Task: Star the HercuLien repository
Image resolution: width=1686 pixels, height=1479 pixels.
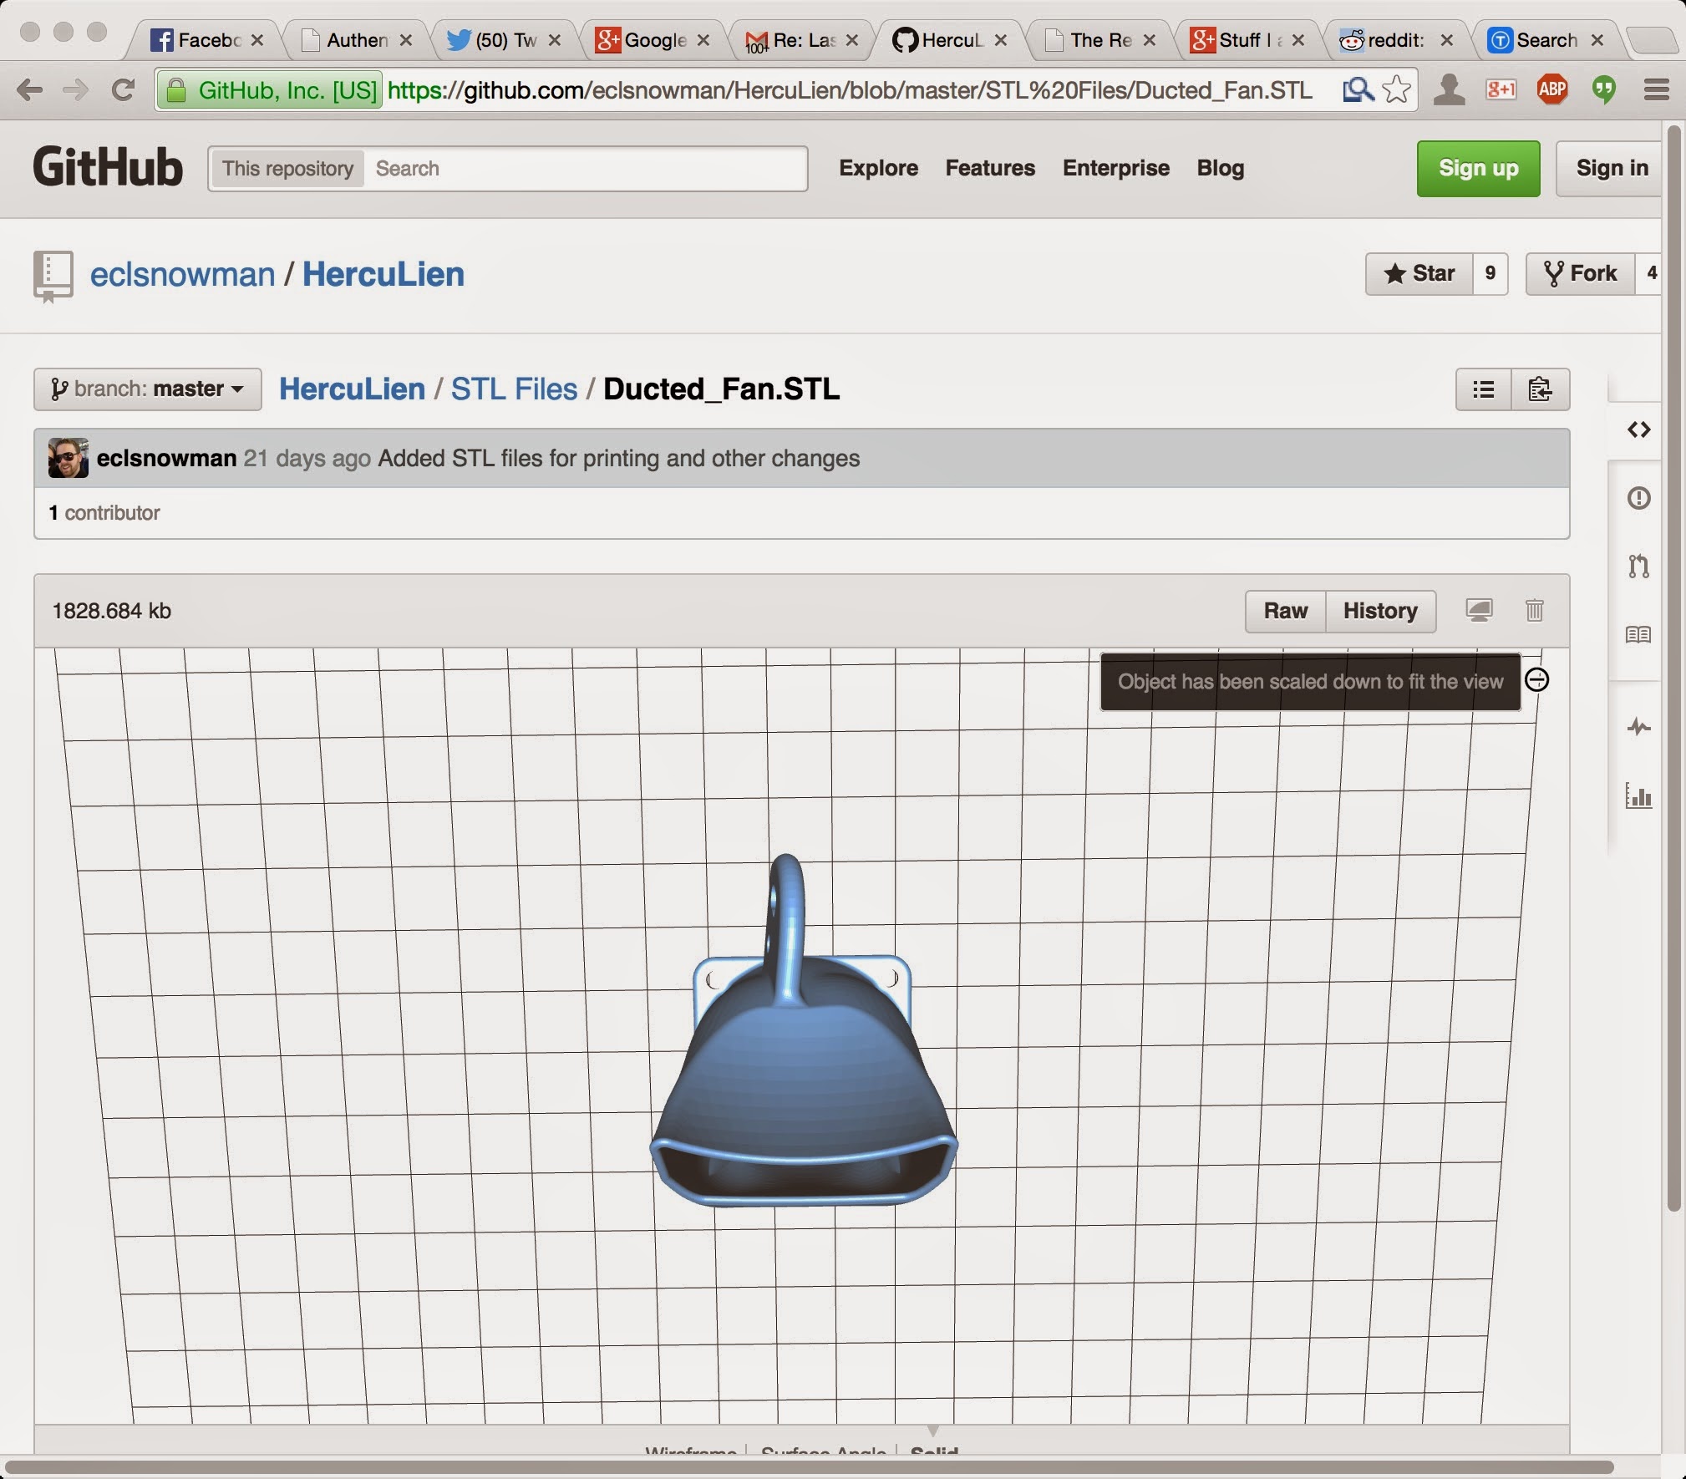Action: [1419, 273]
